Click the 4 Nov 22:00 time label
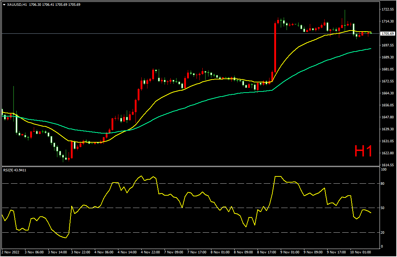 pyautogui.click(x=150, y=252)
